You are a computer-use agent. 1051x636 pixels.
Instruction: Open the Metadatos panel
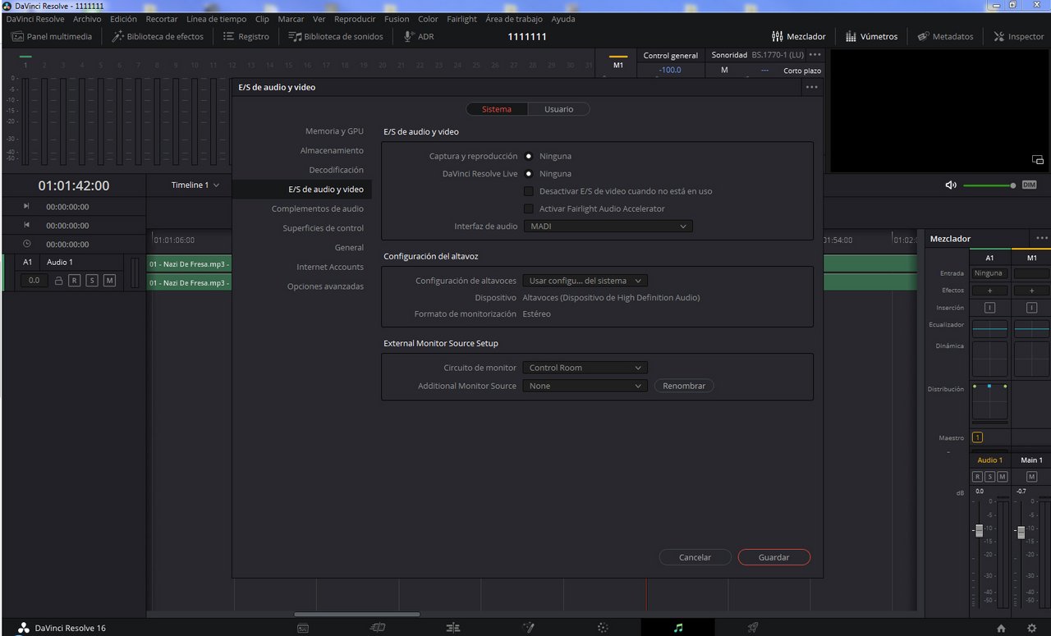pyautogui.click(x=945, y=36)
